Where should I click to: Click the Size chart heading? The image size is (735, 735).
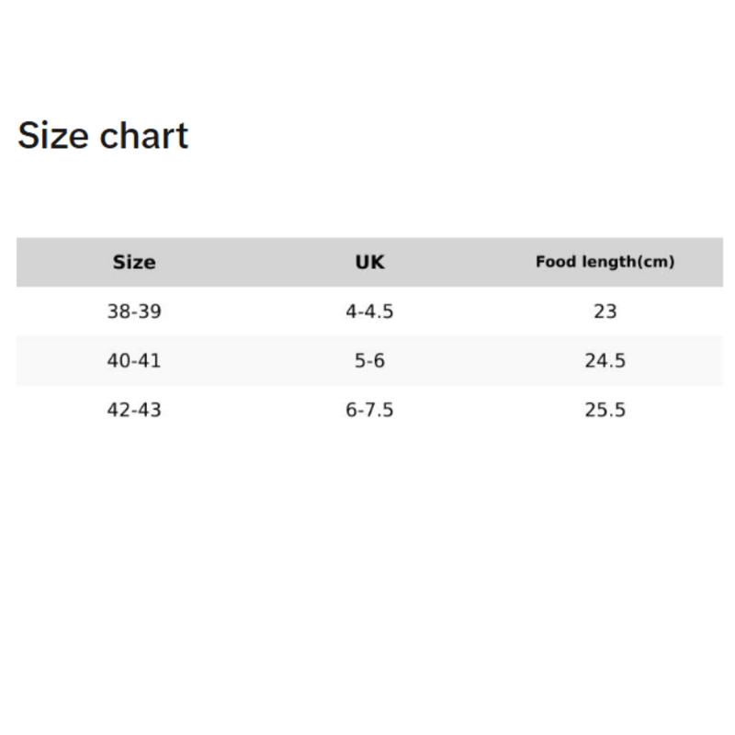coord(103,135)
